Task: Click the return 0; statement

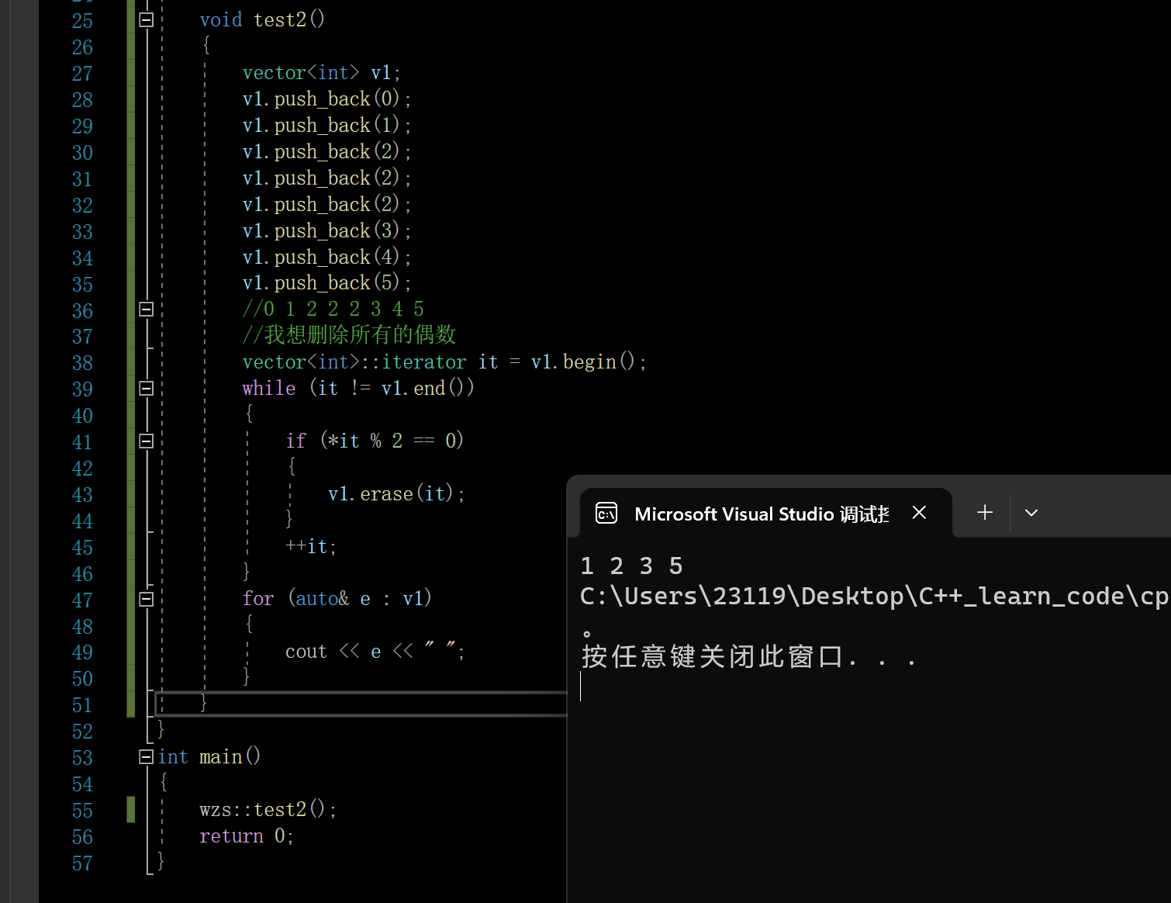Action: point(247,836)
